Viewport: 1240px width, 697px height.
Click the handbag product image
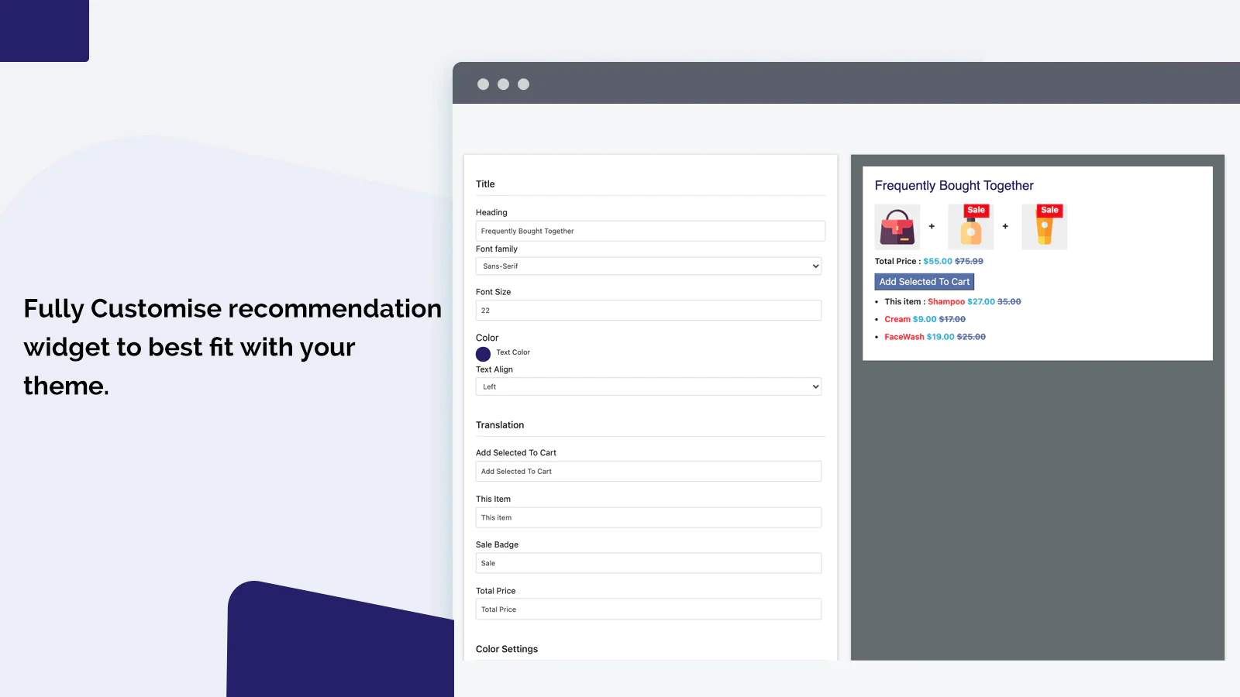(x=897, y=227)
